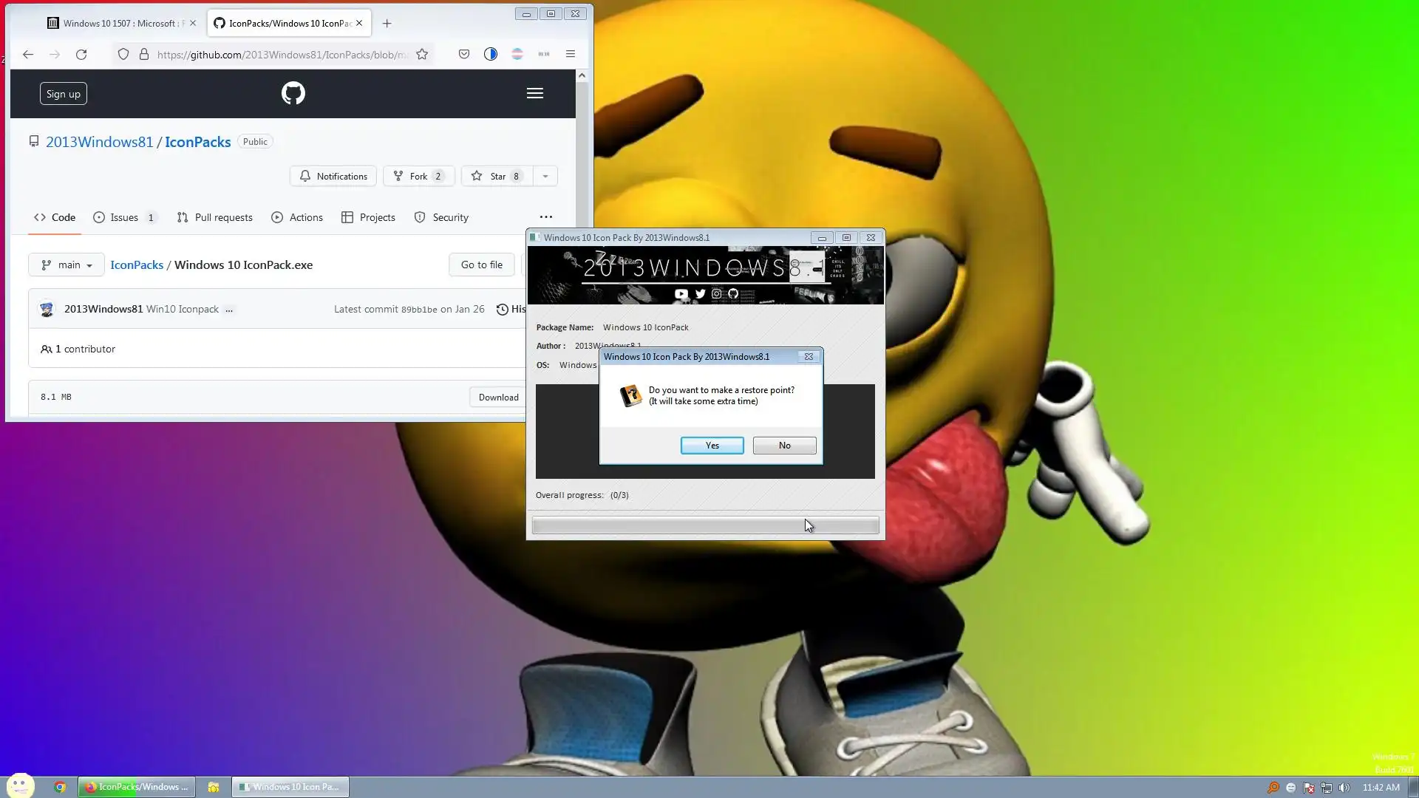Click the volume icon in system tray
The width and height of the screenshot is (1419, 798).
(x=1344, y=788)
